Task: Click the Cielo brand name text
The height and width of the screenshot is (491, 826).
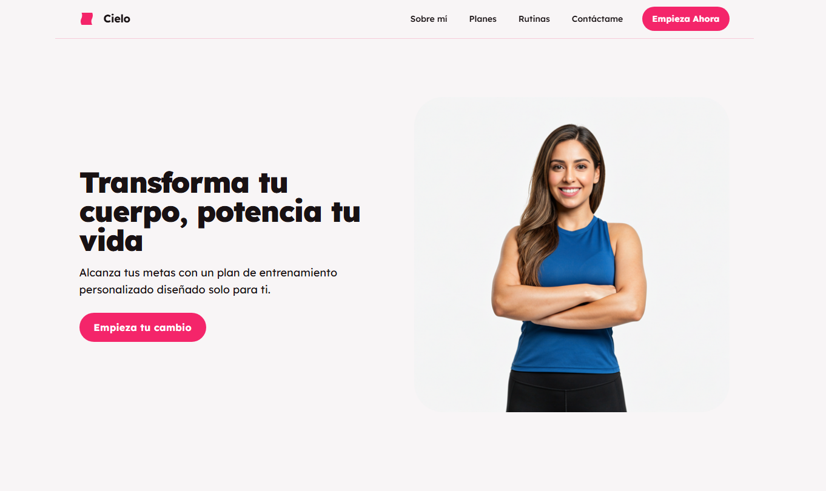Action: click(117, 19)
